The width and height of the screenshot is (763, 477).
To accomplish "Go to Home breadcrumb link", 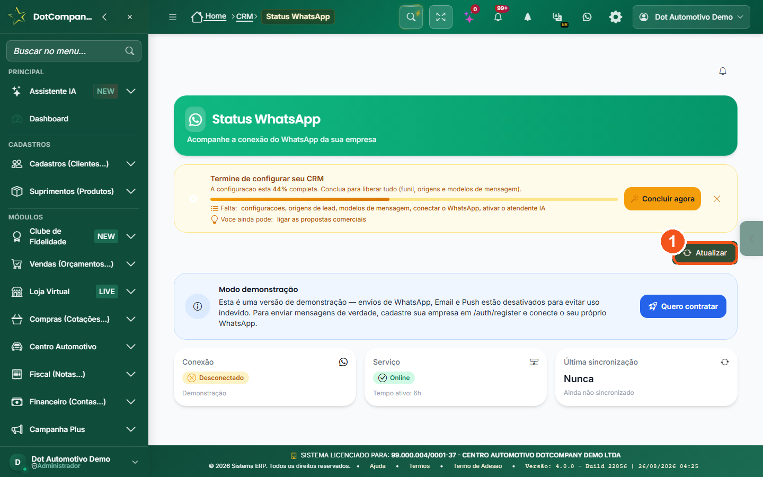I will 216,16.
